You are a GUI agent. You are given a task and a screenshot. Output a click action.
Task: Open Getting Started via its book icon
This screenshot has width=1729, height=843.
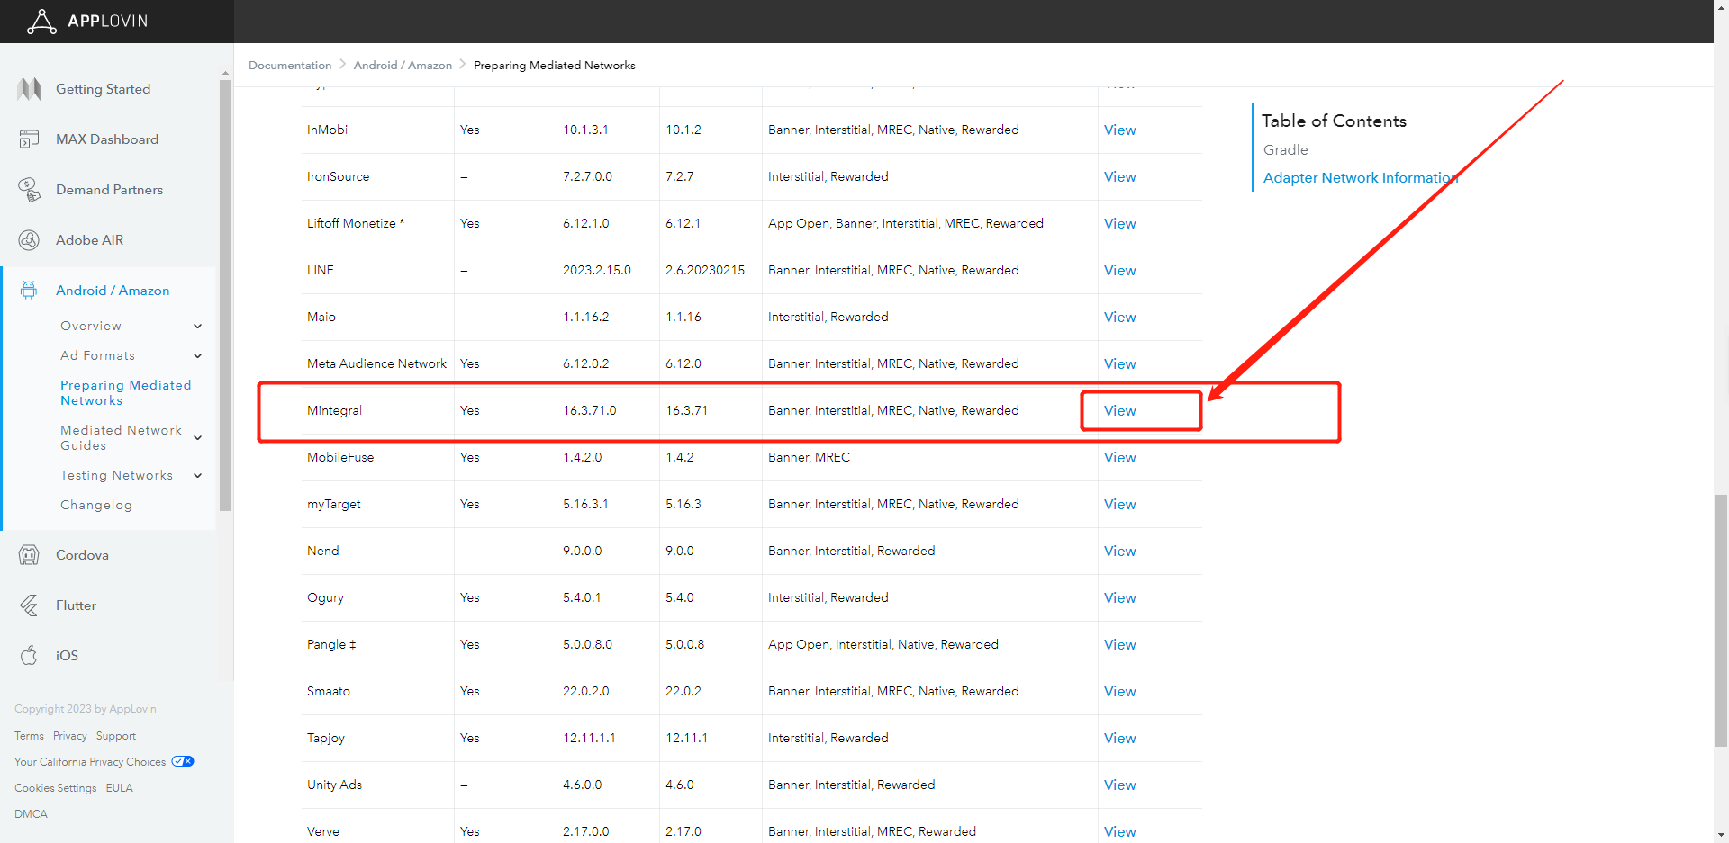coord(29,89)
